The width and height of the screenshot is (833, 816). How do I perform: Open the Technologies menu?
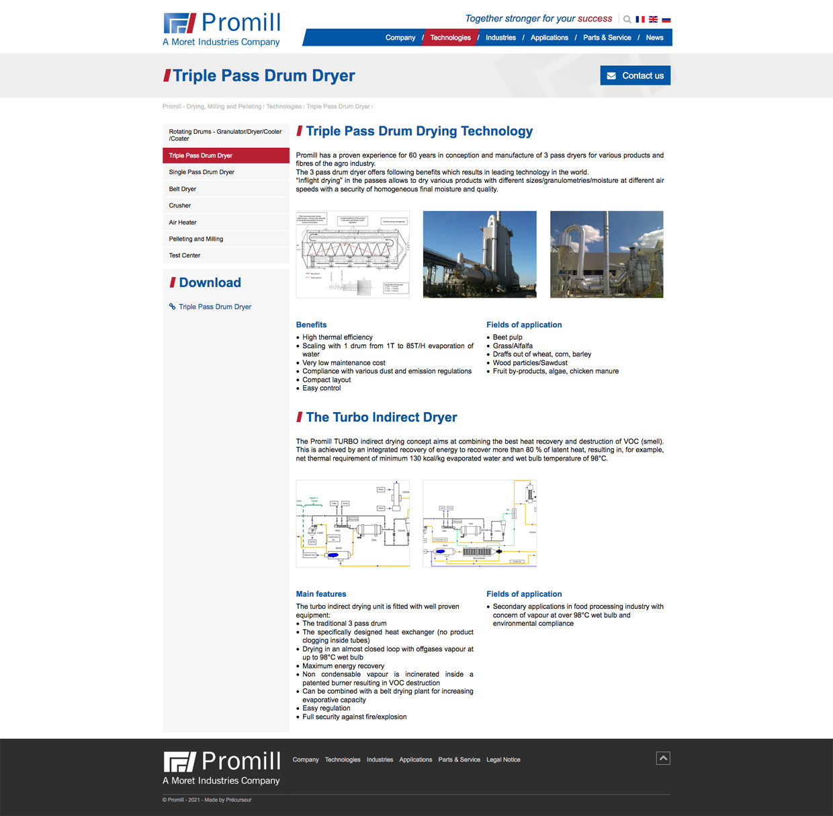pos(450,38)
